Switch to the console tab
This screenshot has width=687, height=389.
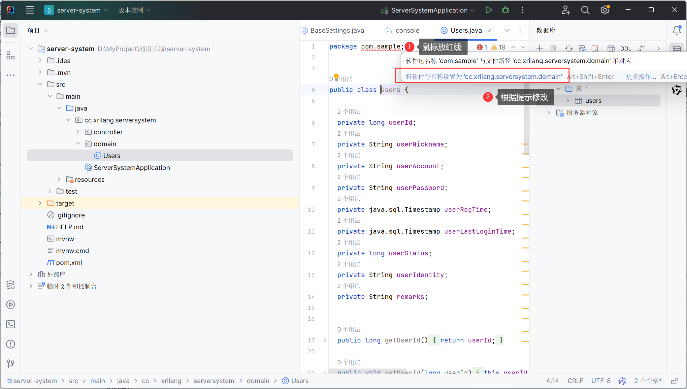point(403,30)
